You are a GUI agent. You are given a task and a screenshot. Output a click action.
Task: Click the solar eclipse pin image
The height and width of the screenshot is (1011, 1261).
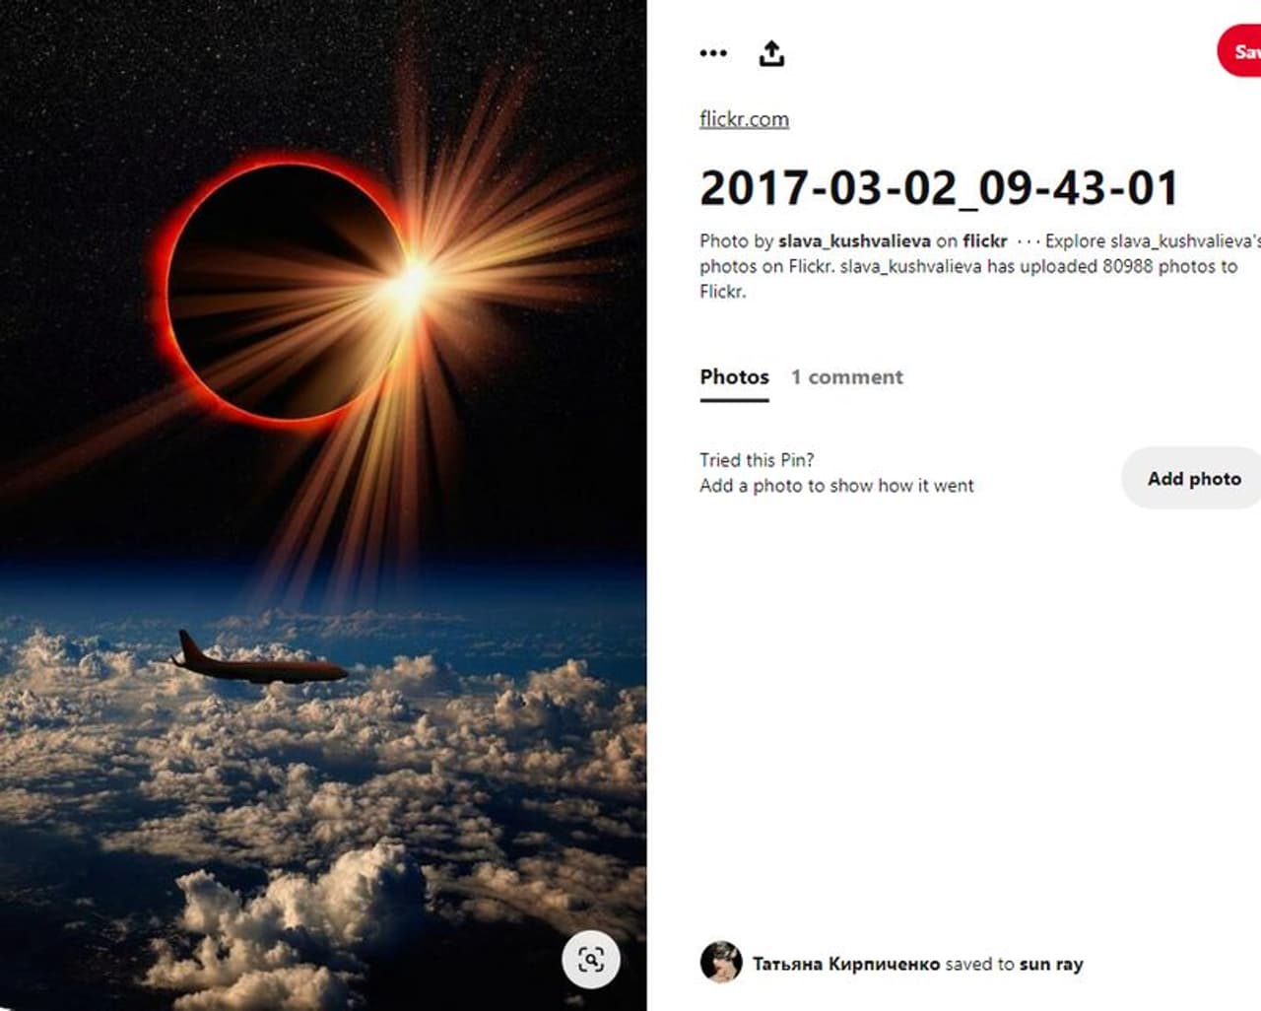pyautogui.click(x=323, y=505)
